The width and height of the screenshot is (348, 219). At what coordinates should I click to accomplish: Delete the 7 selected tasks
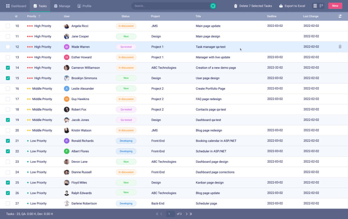253,6
